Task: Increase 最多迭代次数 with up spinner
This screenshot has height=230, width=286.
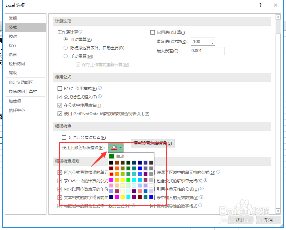Action: click(212, 40)
